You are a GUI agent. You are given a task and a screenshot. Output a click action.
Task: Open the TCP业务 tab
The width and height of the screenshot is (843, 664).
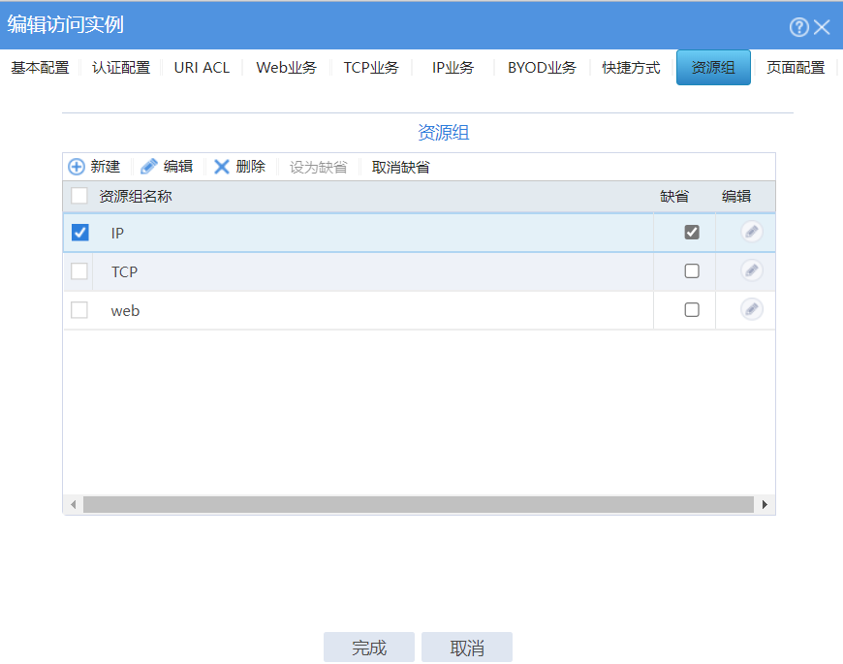371,68
